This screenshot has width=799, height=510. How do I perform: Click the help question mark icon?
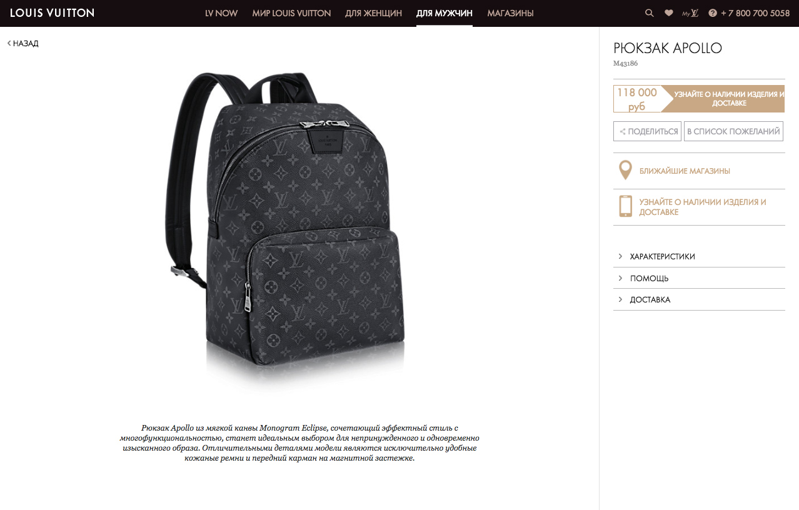pos(712,13)
